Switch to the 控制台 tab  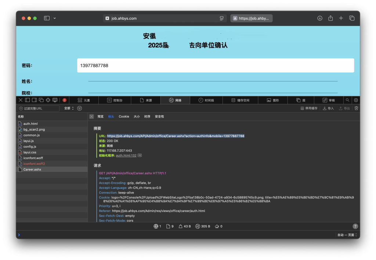click(x=115, y=100)
